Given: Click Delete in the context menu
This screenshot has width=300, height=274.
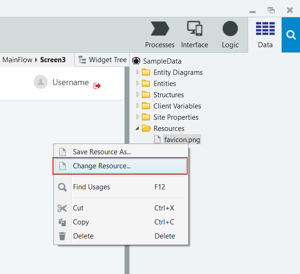Looking at the screenshot, I should pyautogui.click(x=120, y=236).
